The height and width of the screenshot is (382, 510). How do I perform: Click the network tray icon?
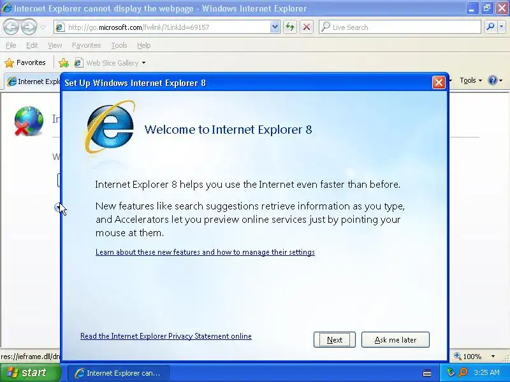point(450,372)
